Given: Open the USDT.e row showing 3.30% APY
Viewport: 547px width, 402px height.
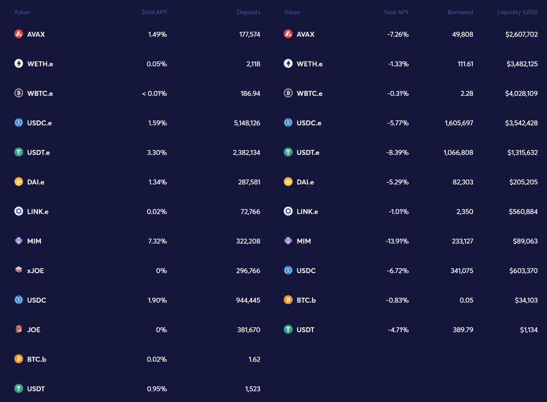Looking at the screenshot, I should pos(137,152).
